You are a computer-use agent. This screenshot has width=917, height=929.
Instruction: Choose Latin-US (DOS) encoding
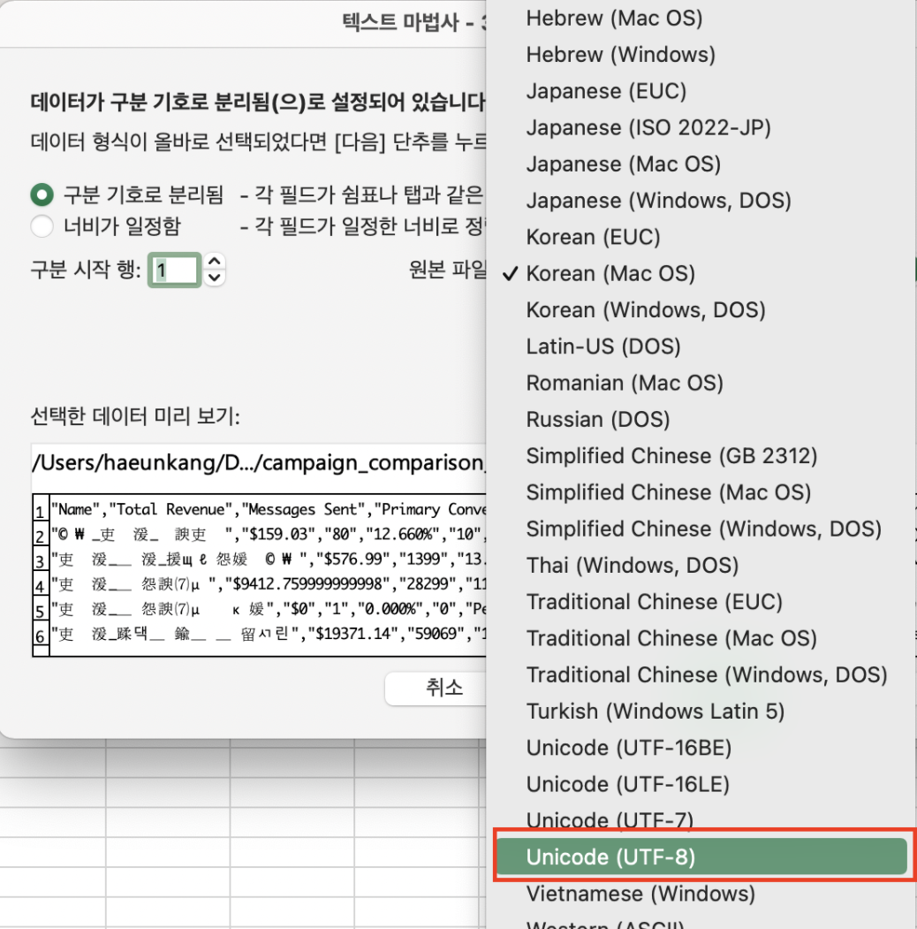click(701, 346)
